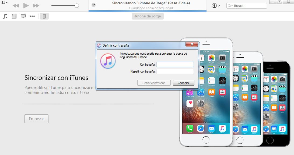The image size is (294, 155).
Task: Click the iTunes logo in the dialog
Action: click(x=108, y=61)
